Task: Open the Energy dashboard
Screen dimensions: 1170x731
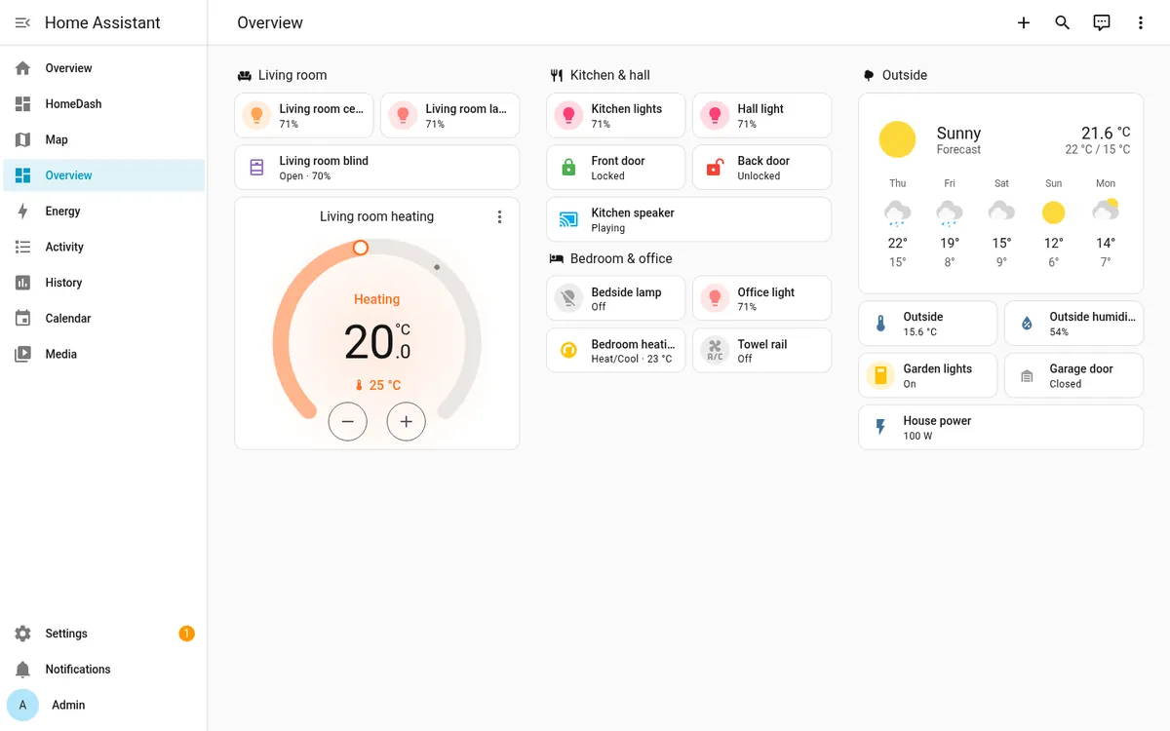Action: pyautogui.click(x=104, y=212)
